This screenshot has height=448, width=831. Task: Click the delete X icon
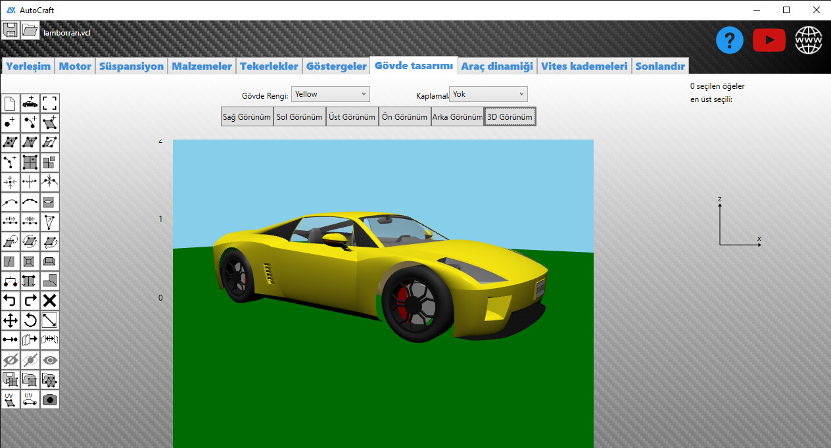(50, 301)
